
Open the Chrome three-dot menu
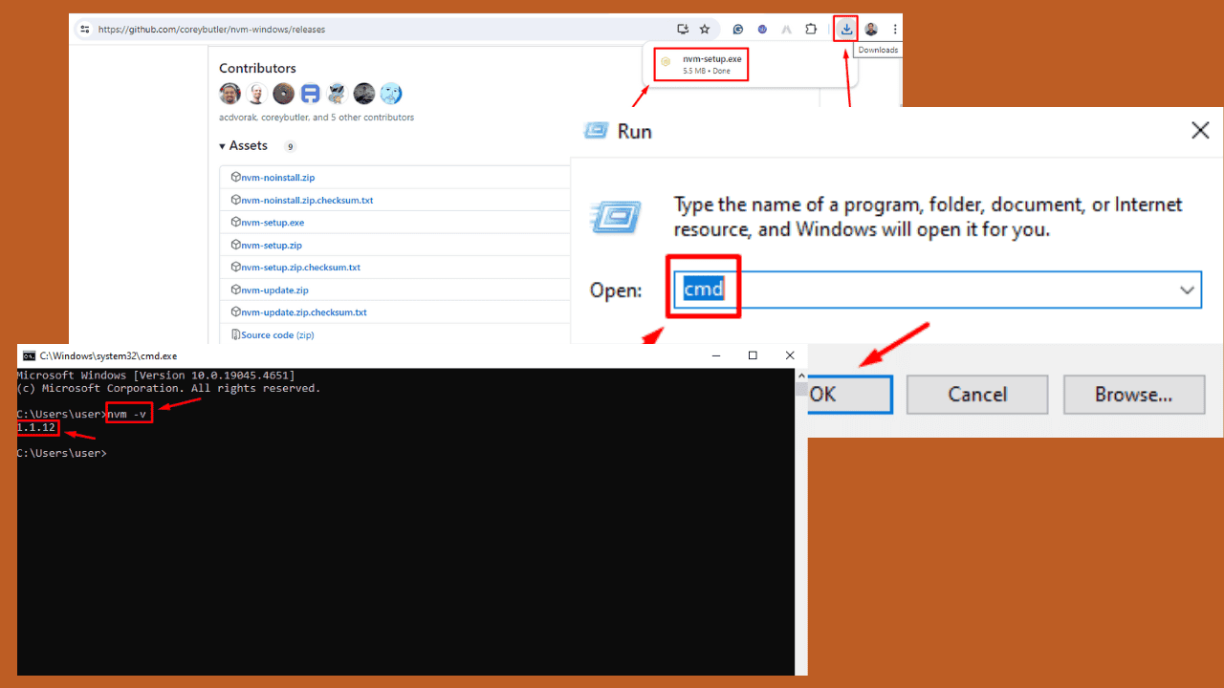click(894, 29)
